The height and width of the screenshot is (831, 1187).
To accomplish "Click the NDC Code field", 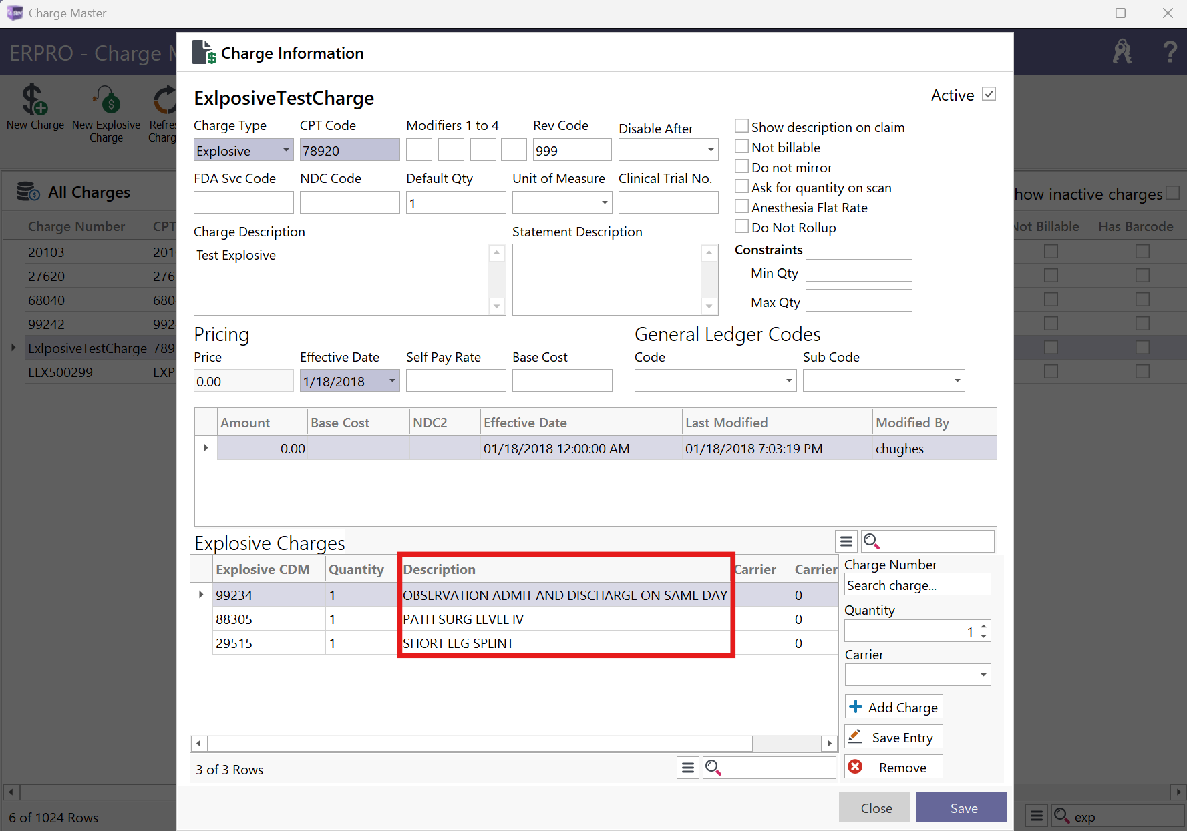I will [x=349, y=202].
